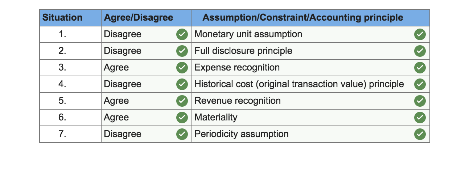457x170 pixels.
Task: Click the Agree/Disagree column header
Action: pos(139,18)
